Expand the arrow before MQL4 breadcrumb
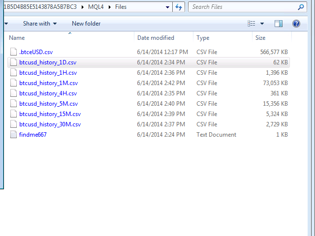The width and height of the screenshot is (315, 236). pyautogui.click(x=83, y=7)
